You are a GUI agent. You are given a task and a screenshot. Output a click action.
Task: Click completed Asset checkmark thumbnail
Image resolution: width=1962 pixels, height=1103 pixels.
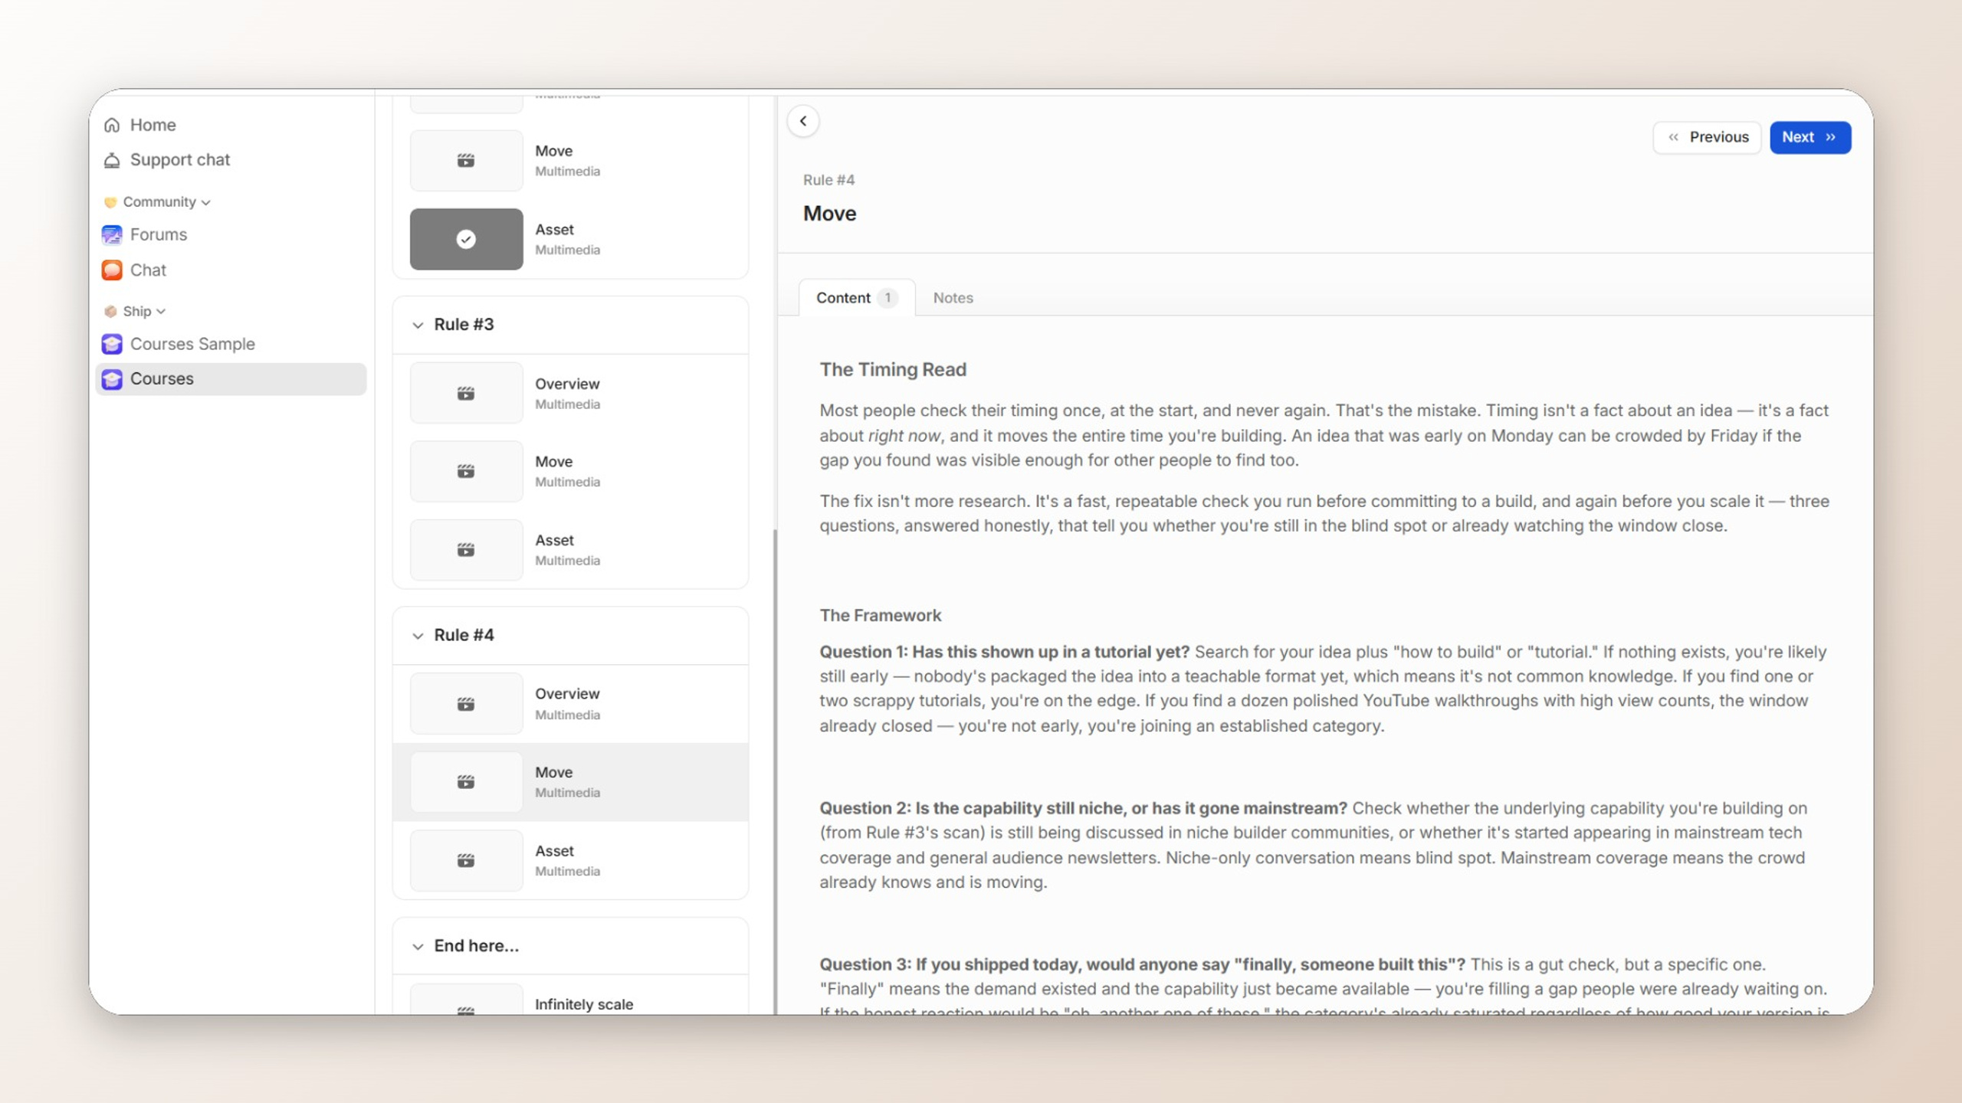[466, 239]
